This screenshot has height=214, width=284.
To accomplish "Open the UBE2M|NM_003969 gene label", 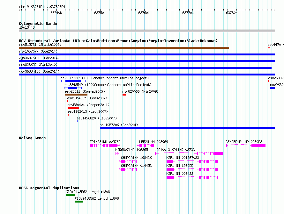I will (x=153, y=142).
